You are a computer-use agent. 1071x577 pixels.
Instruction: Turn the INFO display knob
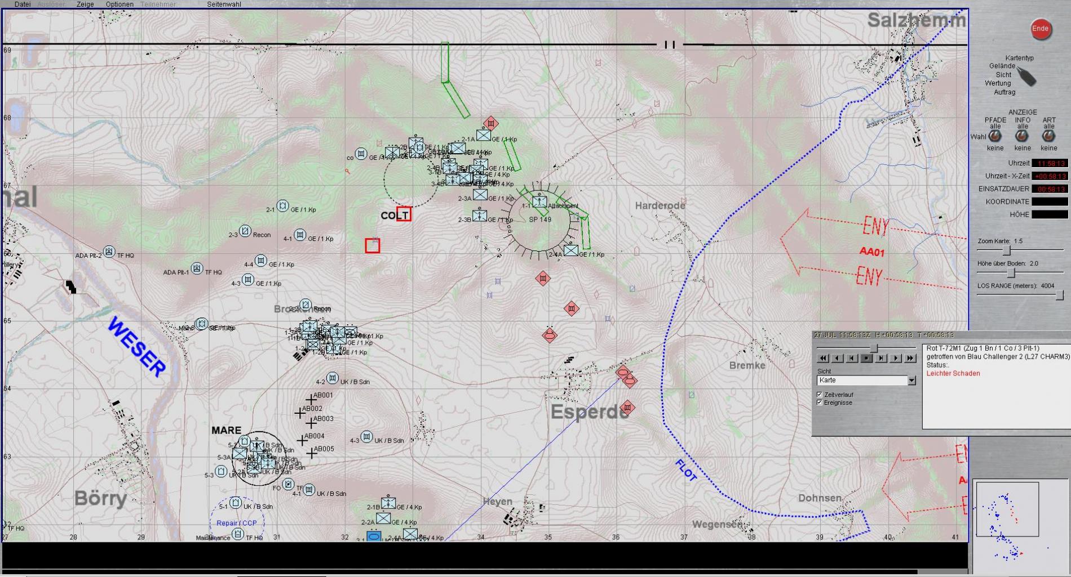point(1022,136)
